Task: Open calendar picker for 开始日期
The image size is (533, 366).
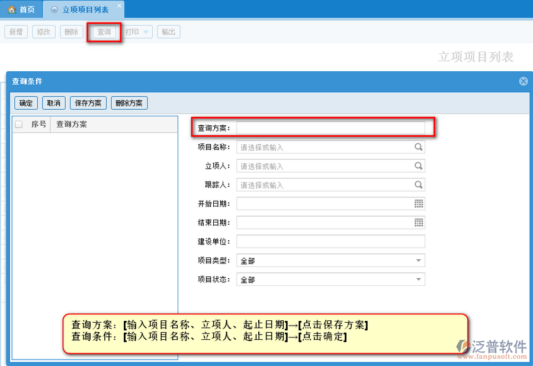Action: [x=419, y=204]
